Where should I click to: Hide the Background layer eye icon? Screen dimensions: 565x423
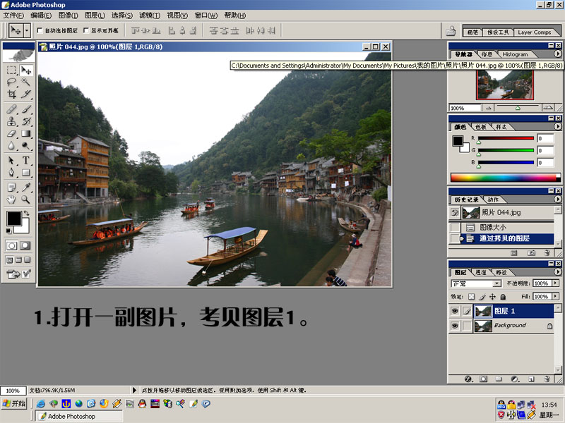pyautogui.click(x=455, y=326)
